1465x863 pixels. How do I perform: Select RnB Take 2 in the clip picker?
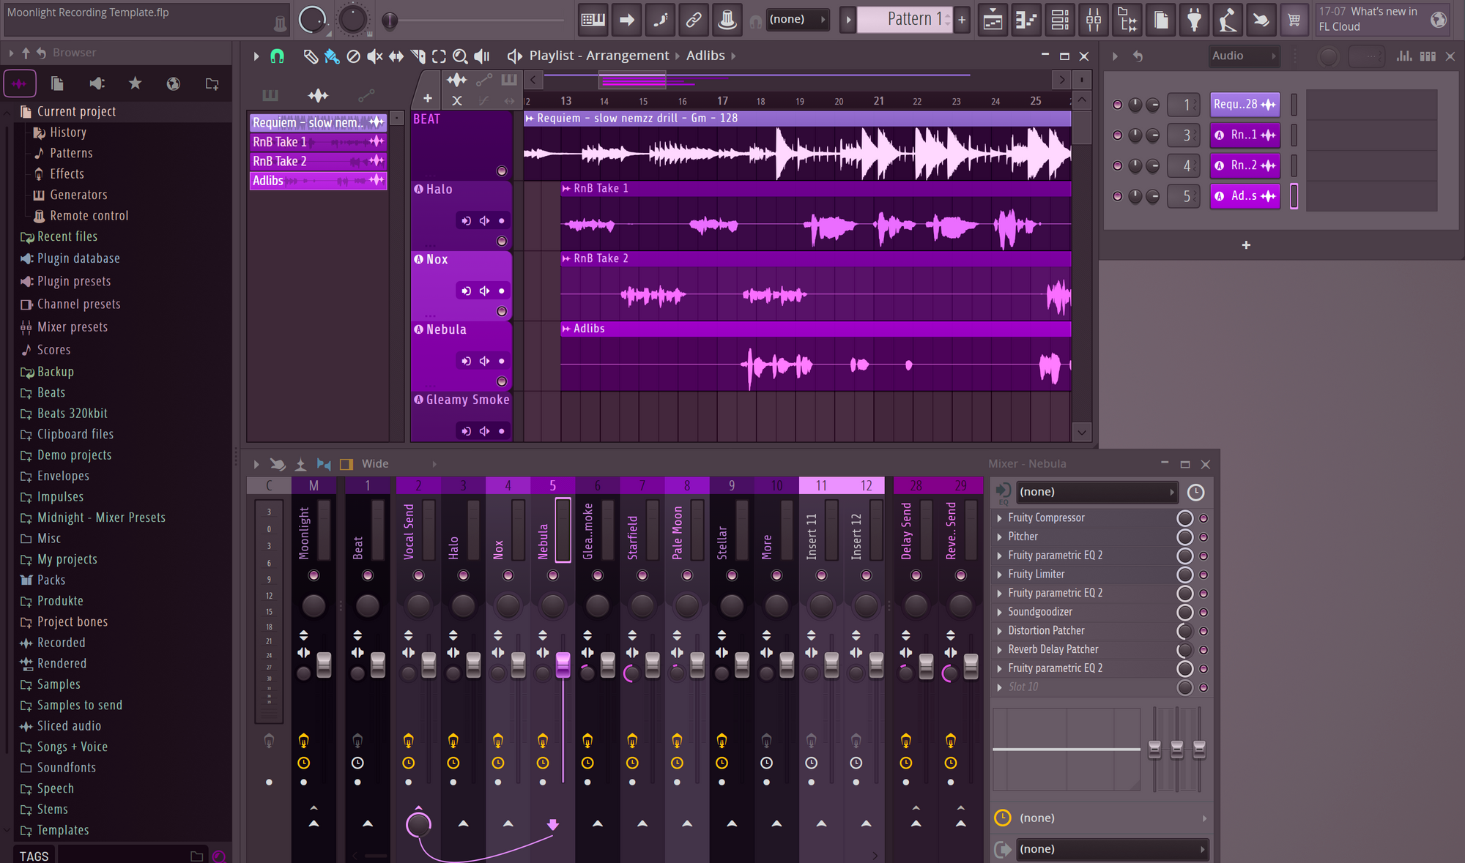tap(318, 161)
